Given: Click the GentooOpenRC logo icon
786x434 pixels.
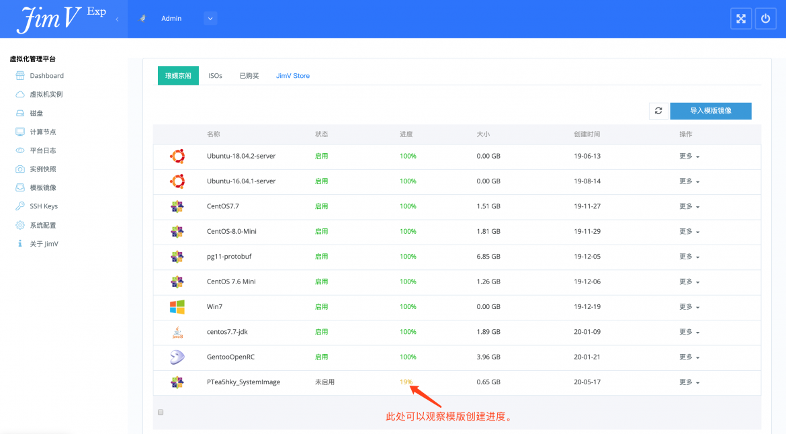Looking at the screenshot, I should [x=177, y=357].
